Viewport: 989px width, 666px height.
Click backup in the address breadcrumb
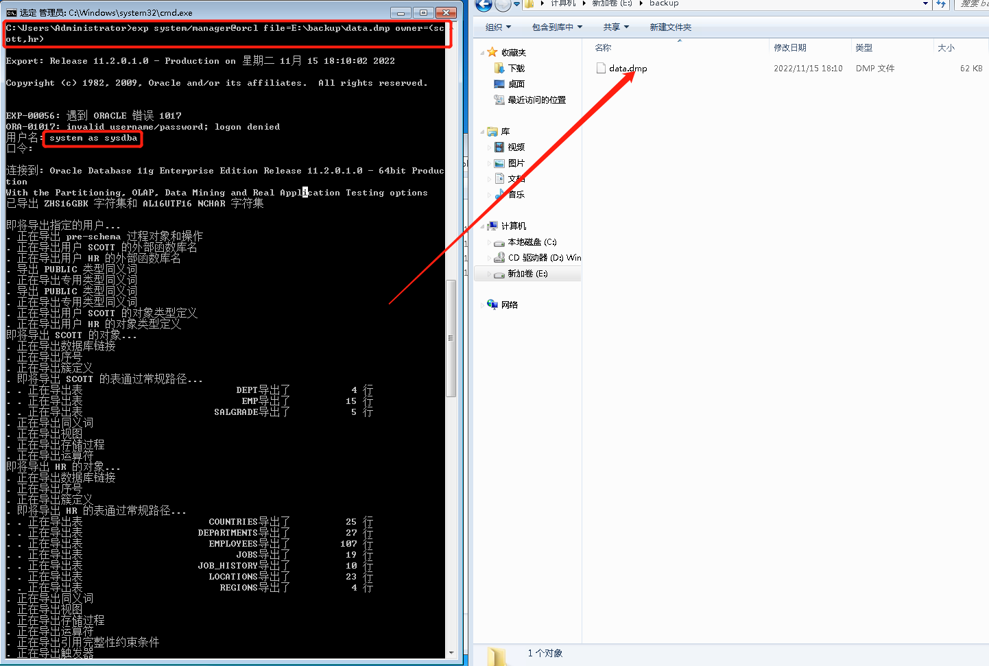(664, 3)
